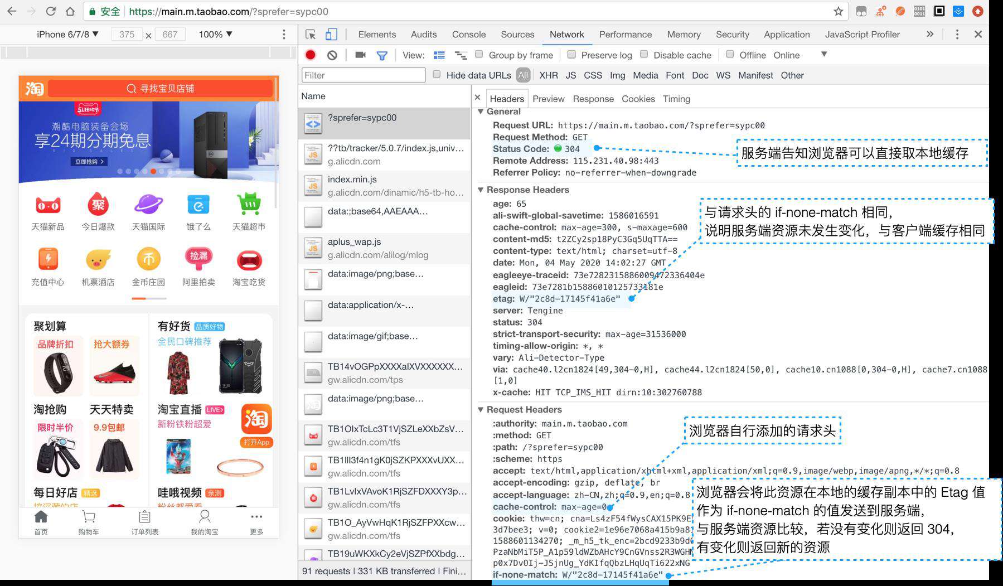View the Timing tab of request
This screenshot has height=586, width=1003.
[x=676, y=99]
